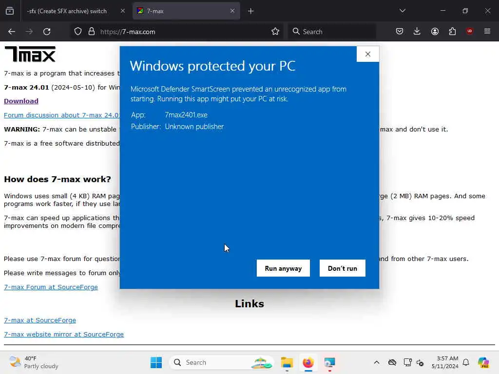
Task: Switch to the -sfx (Create SFX archive) tab
Action: [67, 11]
